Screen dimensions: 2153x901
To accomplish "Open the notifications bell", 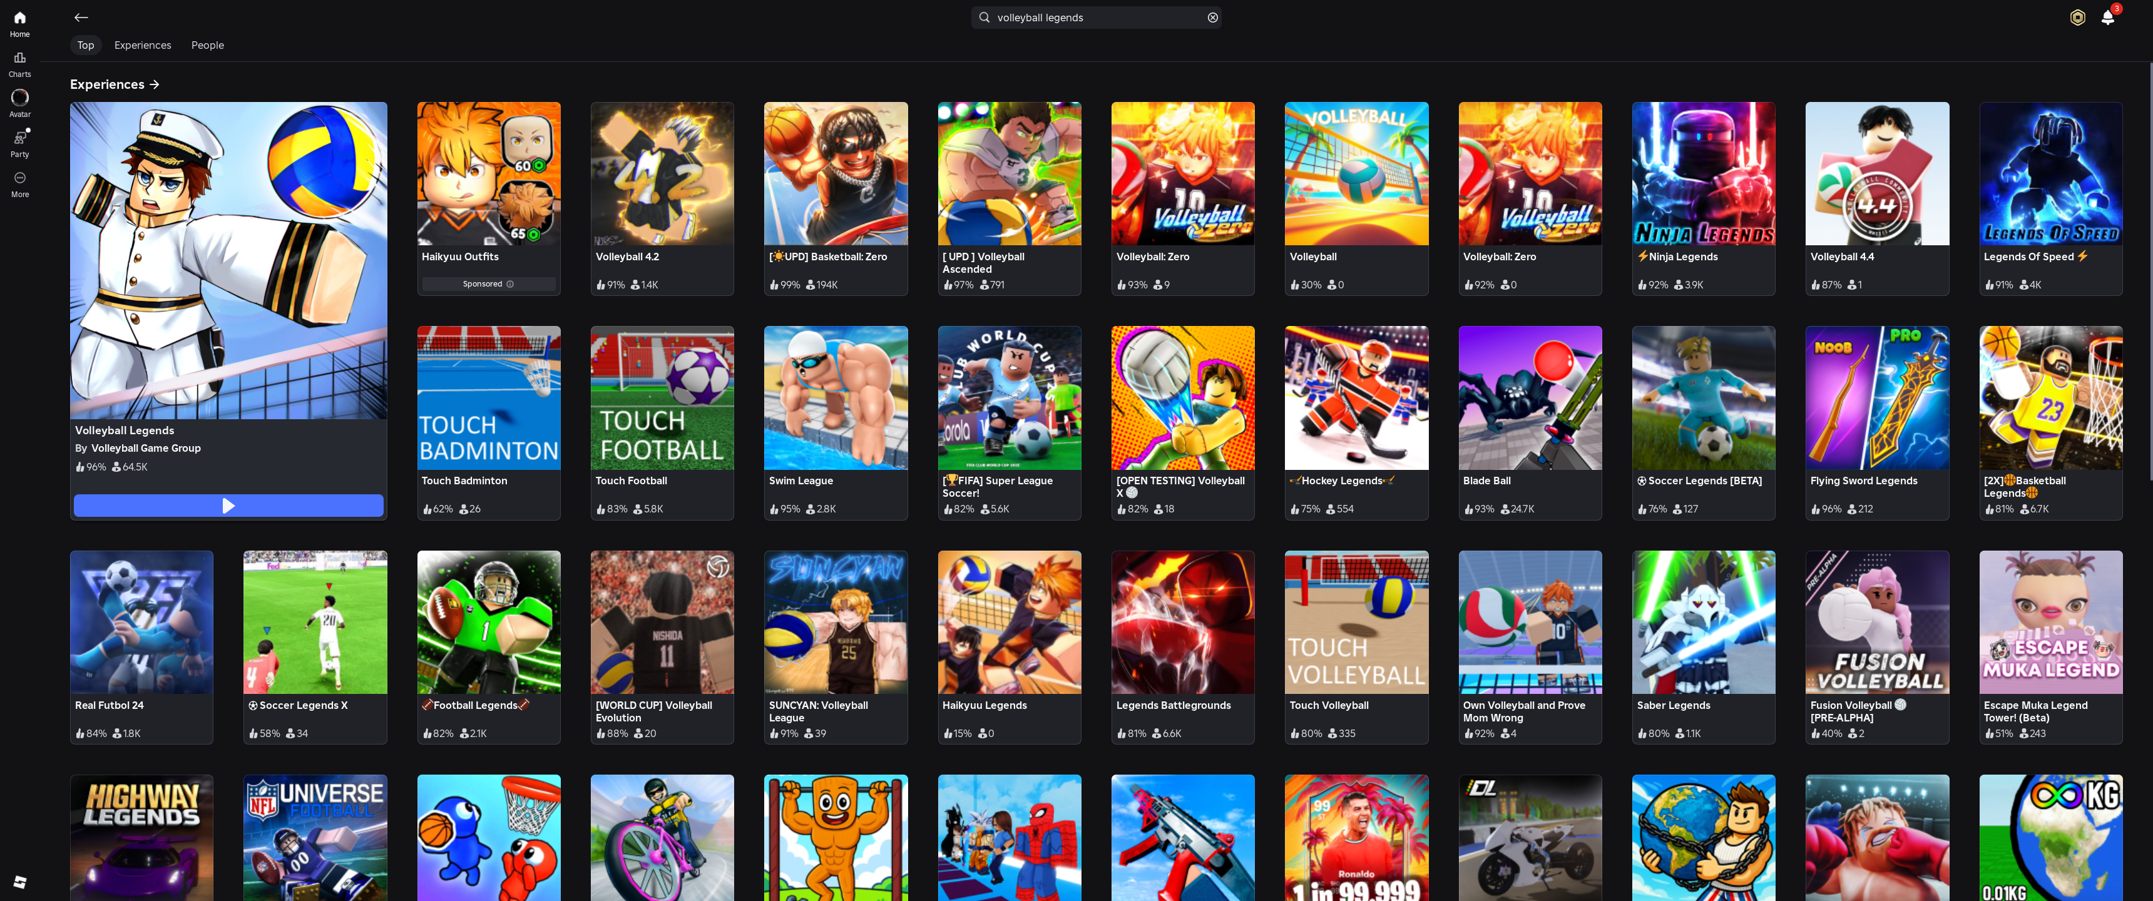I will coord(2107,18).
